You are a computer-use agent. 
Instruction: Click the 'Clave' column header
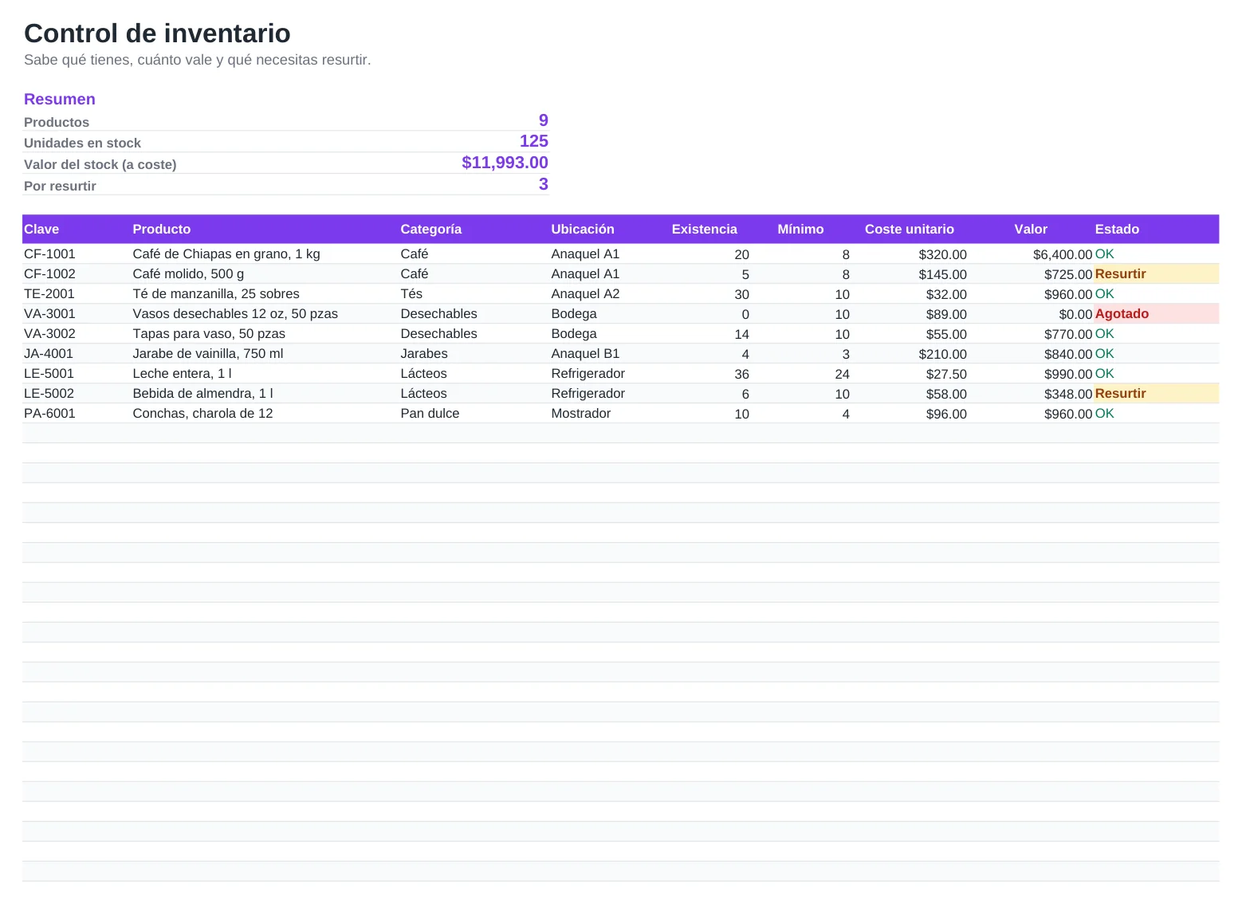pyautogui.click(x=41, y=229)
